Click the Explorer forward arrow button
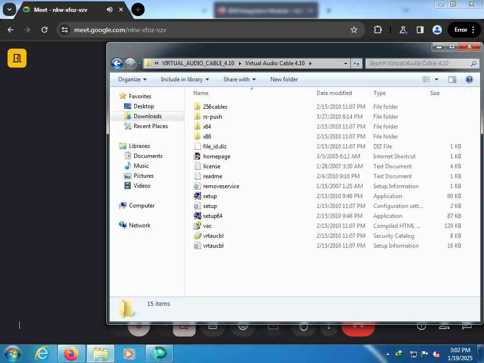The width and height of the screenshot is (484, 363). (130, 64)
